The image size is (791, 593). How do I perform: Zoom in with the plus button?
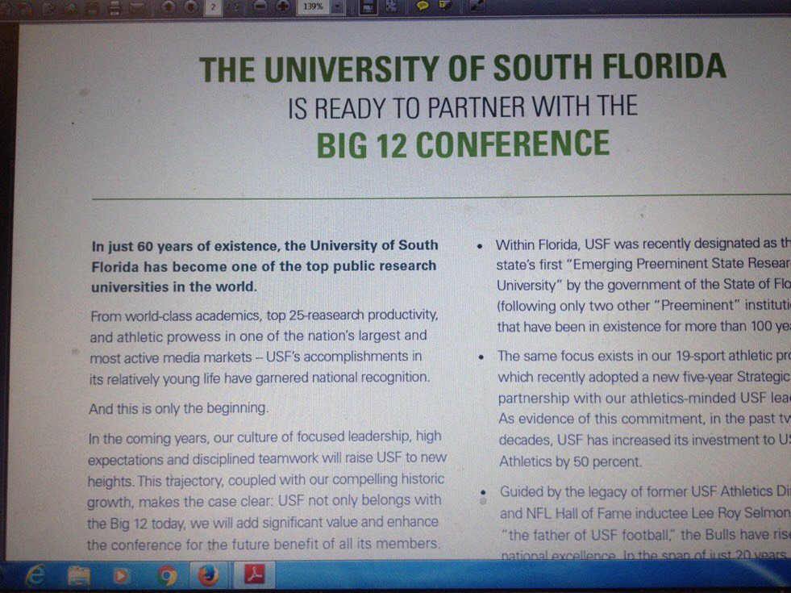283,7
